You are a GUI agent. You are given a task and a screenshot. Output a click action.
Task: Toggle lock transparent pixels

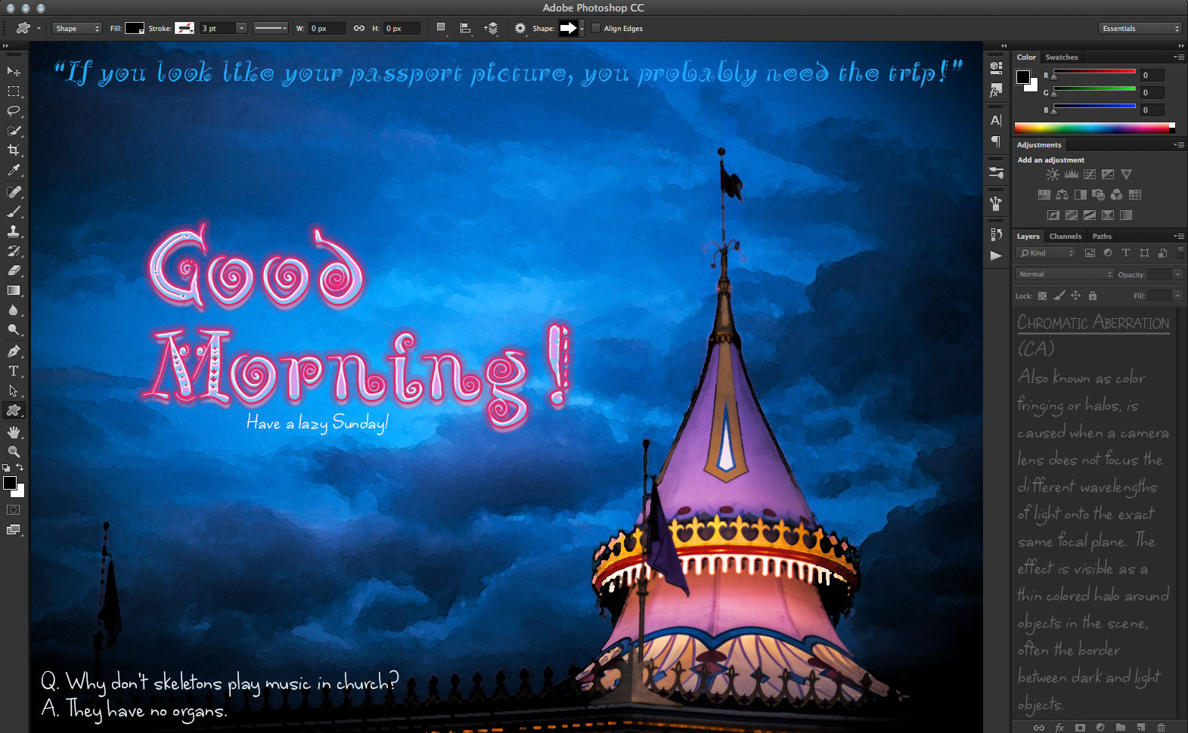1042,296
